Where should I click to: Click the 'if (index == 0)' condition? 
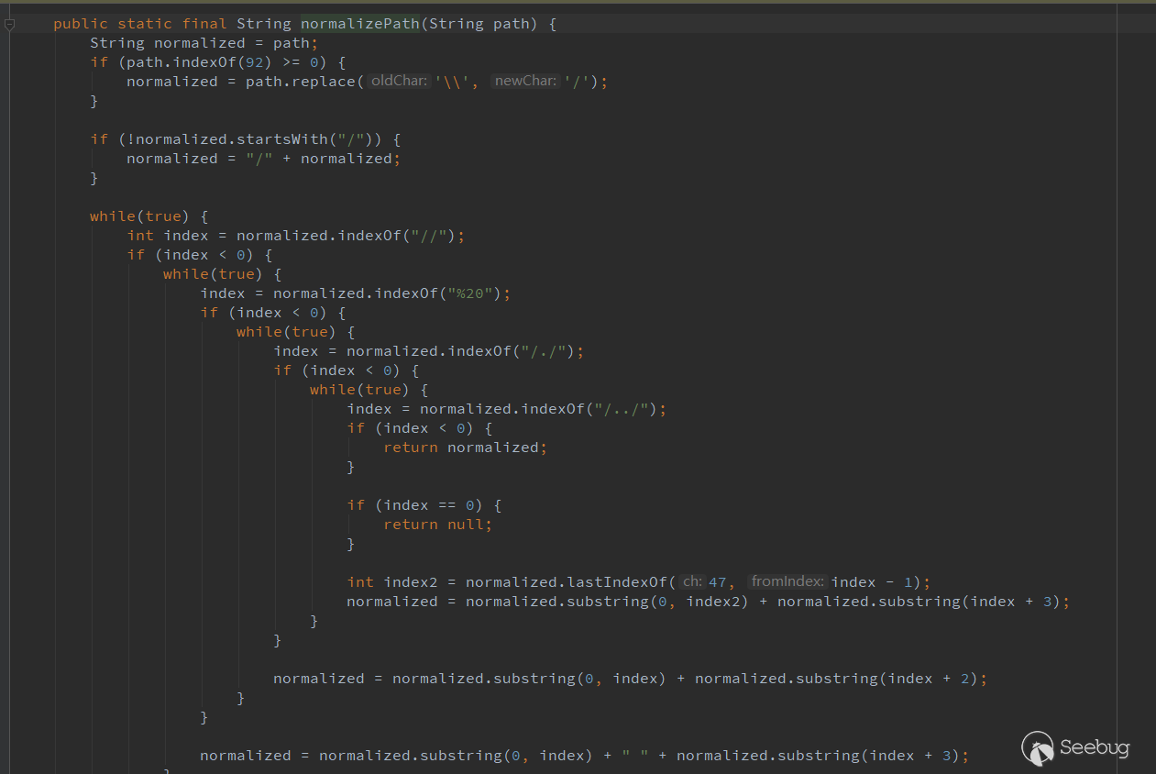424,505
